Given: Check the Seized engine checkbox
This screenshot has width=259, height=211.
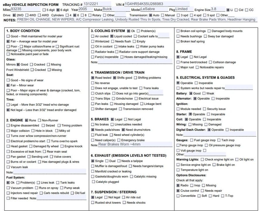Looking at the screenshot, I should click(x=43, y=125).
